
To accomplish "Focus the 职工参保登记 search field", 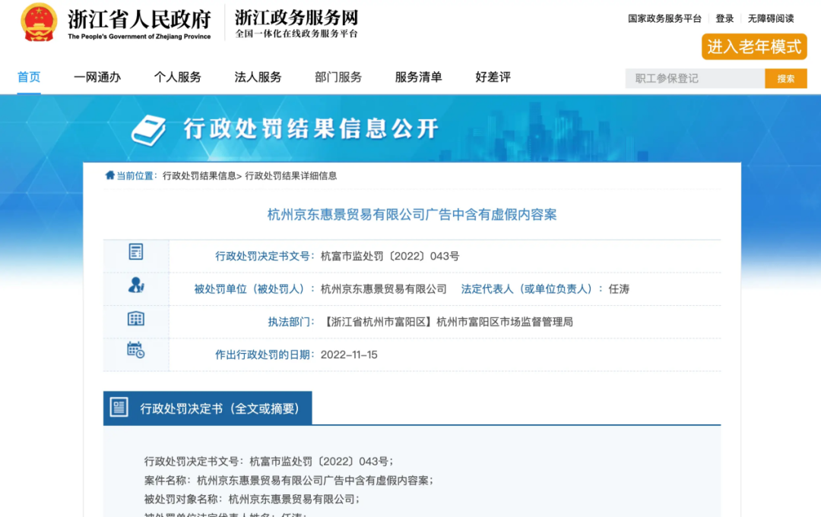I will 695,78.
